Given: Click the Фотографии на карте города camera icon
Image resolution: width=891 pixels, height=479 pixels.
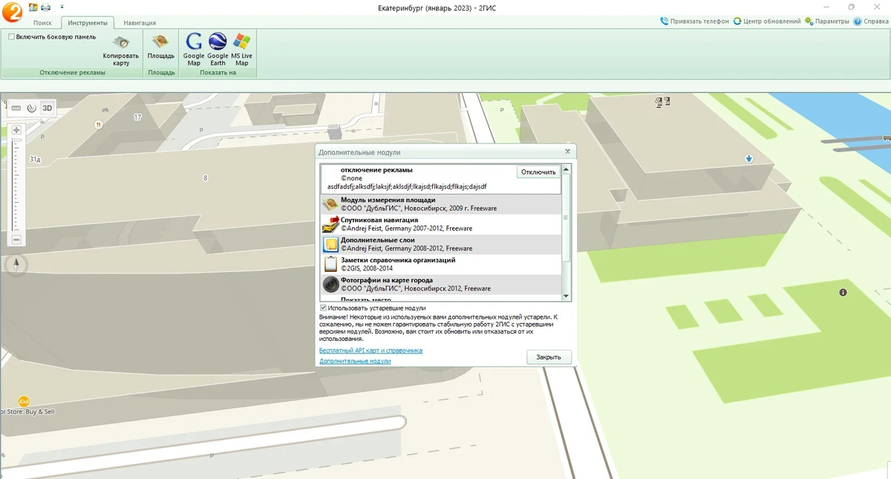Looking at the screenshot, I should click(330, 284).
